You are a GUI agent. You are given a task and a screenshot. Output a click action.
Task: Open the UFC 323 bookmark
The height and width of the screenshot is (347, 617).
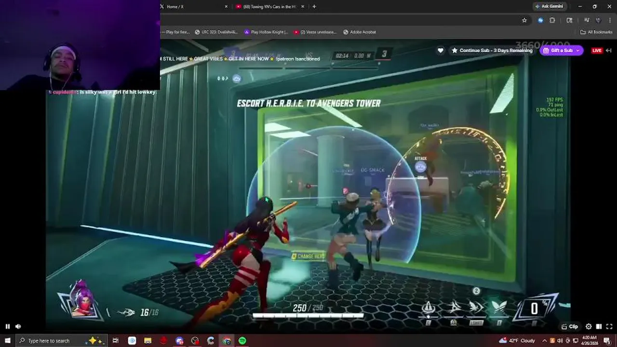pos(216,32)
